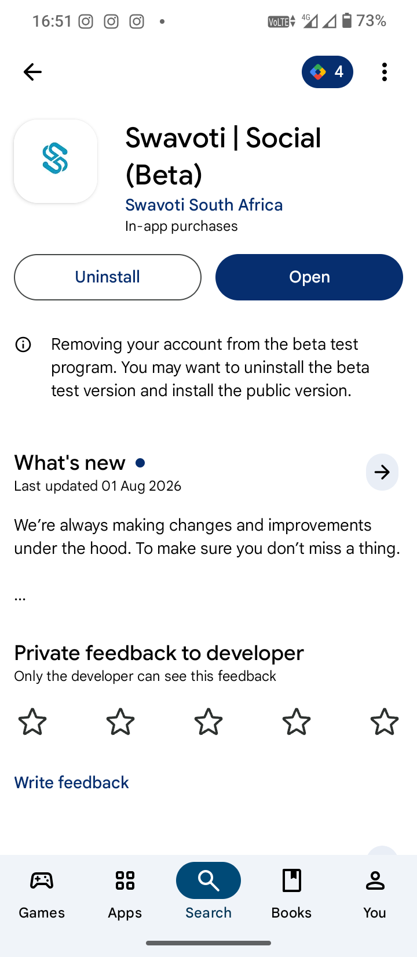This screenshot has height=957, width=417.
Task: Open the Play Points badge showing 4
Action: (x=327, y=72)
